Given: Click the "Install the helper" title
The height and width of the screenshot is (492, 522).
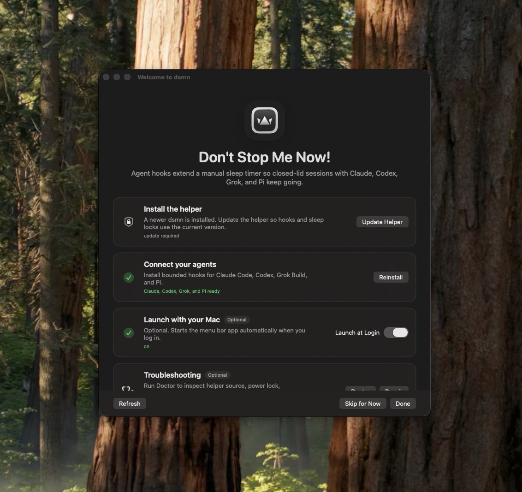Looking at the screenshot, I should (173, 209).
